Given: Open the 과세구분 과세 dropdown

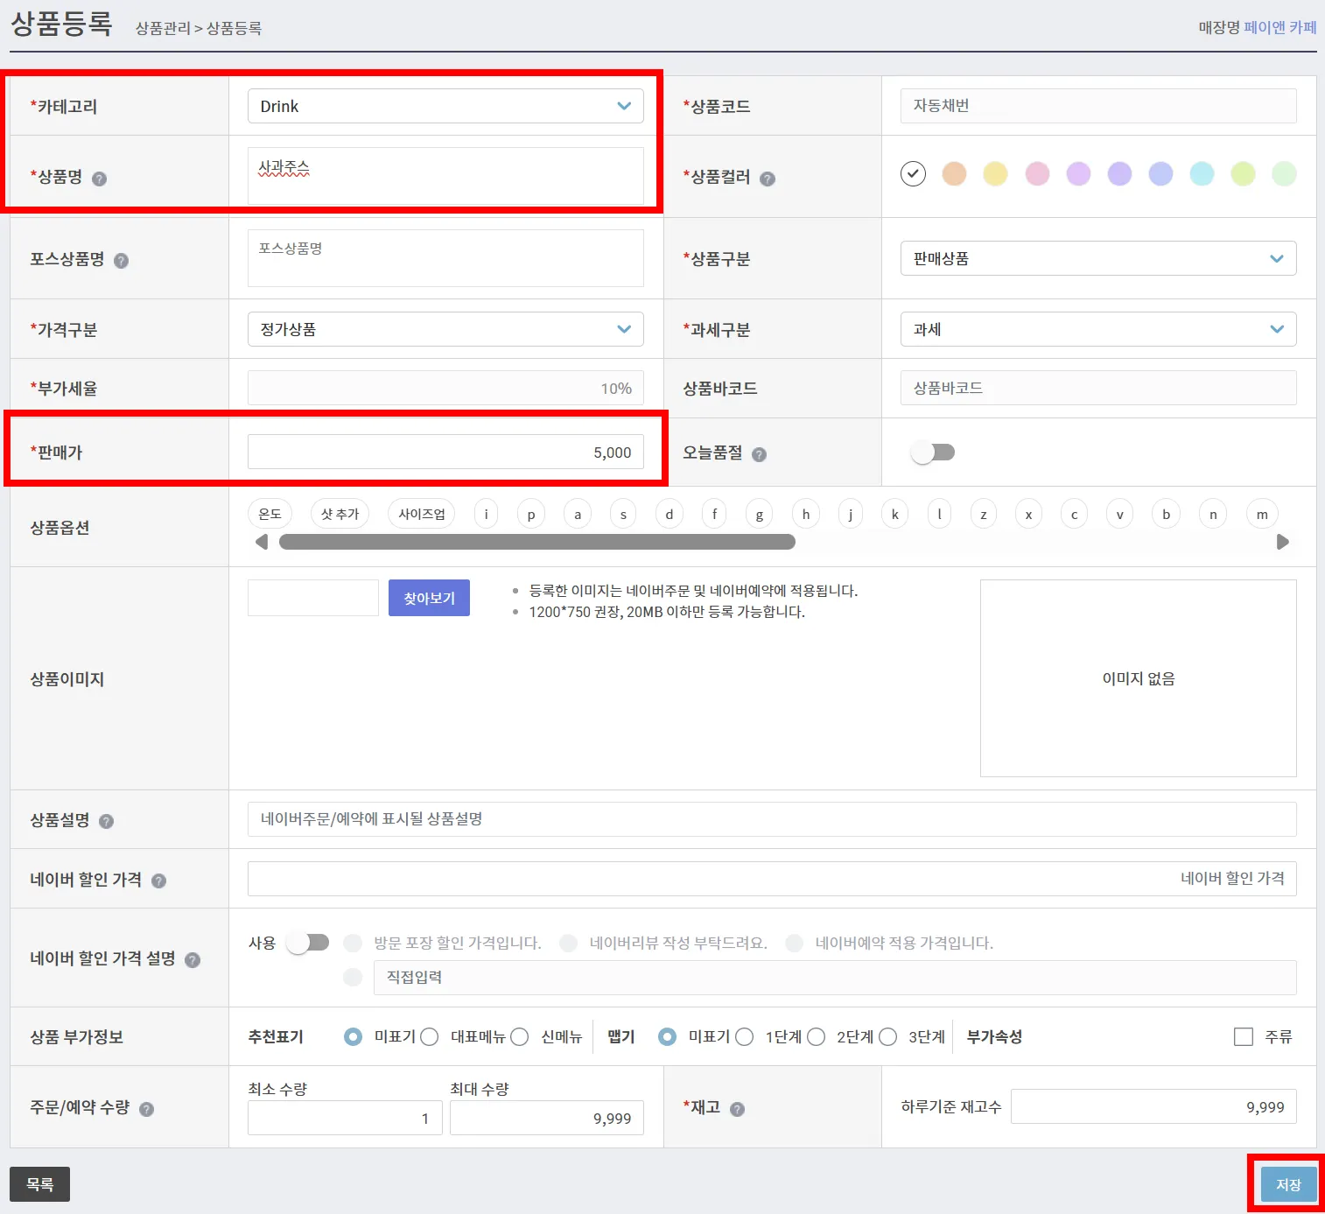Looking at the screenshot, I should point(1098,329).
